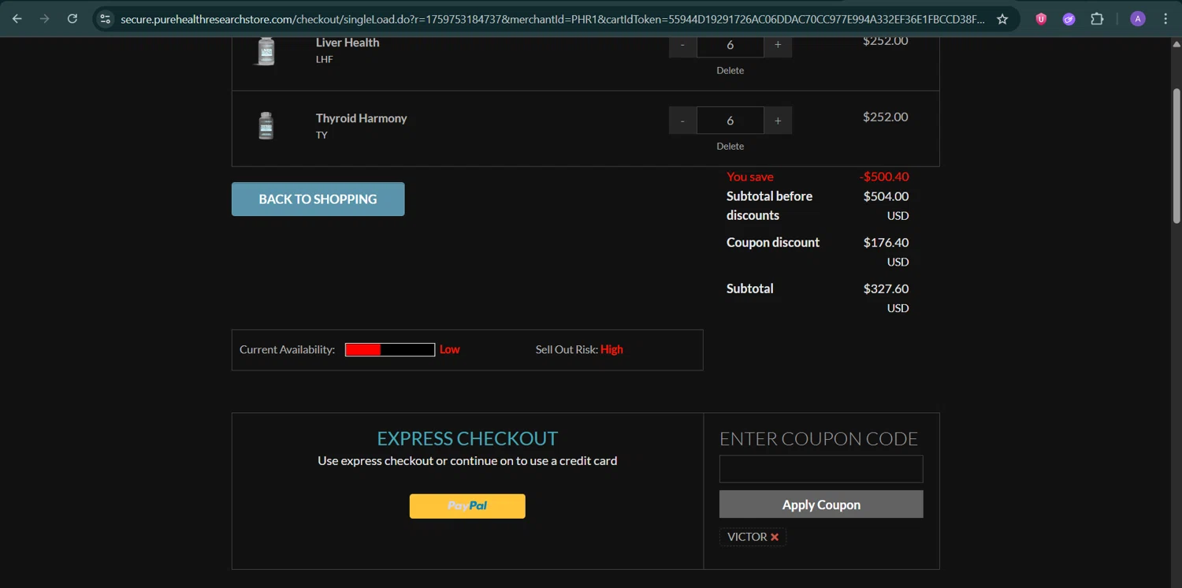Pay with the PayPal button
Image resolution: width=1182 pixels, height=588 pixels.
(467, 506)
